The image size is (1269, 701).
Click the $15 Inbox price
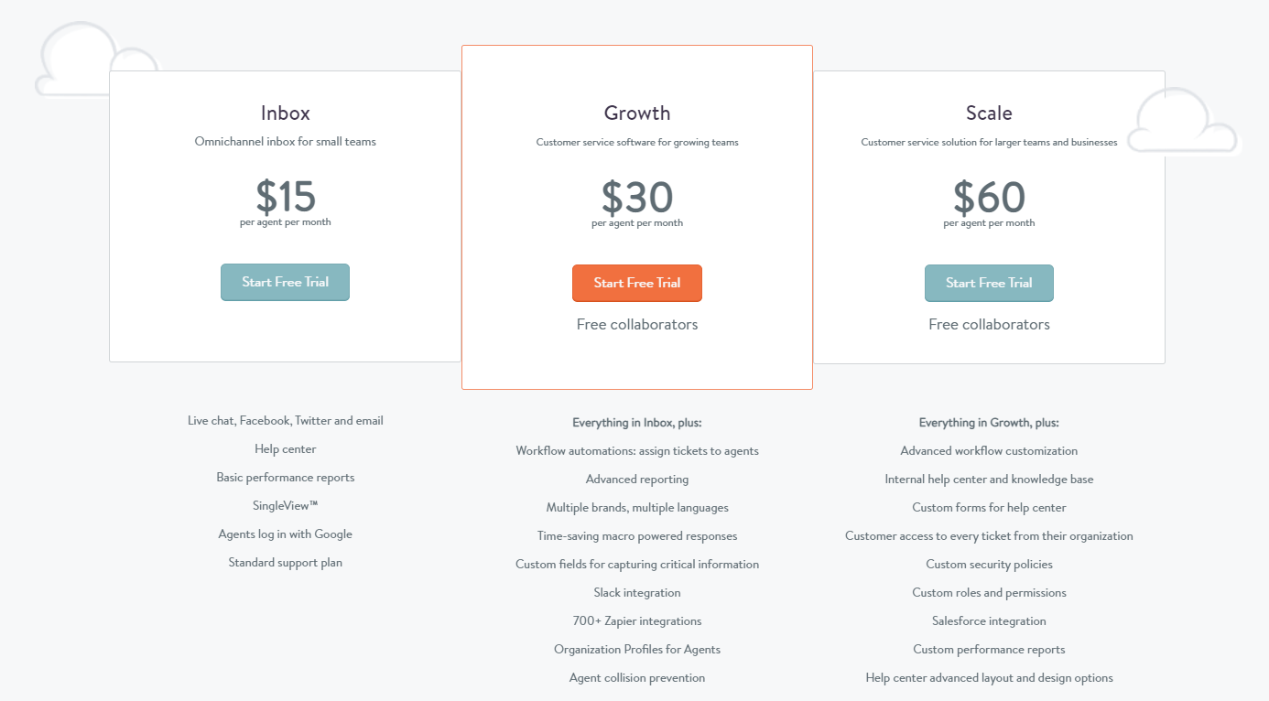click(286, 196)
